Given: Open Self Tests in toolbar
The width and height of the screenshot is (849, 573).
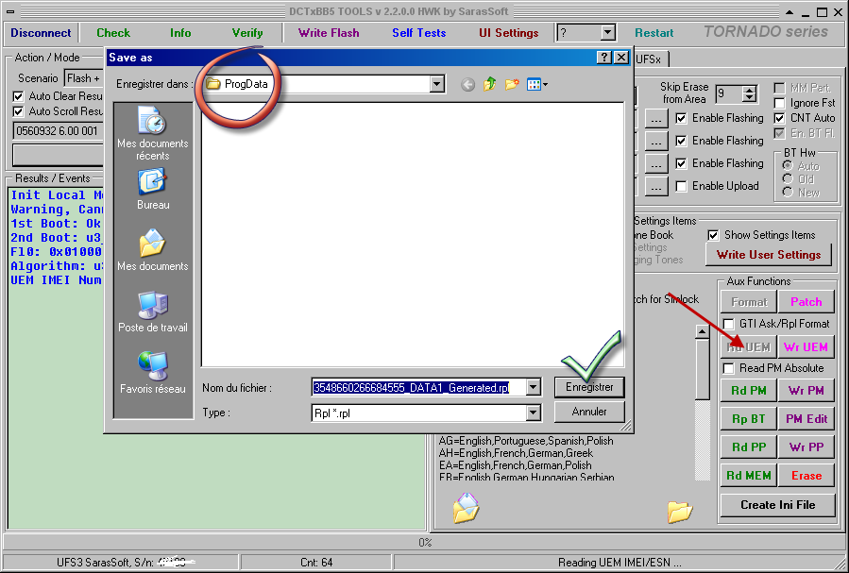Looking at the screenshot, I should click(419, 33).
